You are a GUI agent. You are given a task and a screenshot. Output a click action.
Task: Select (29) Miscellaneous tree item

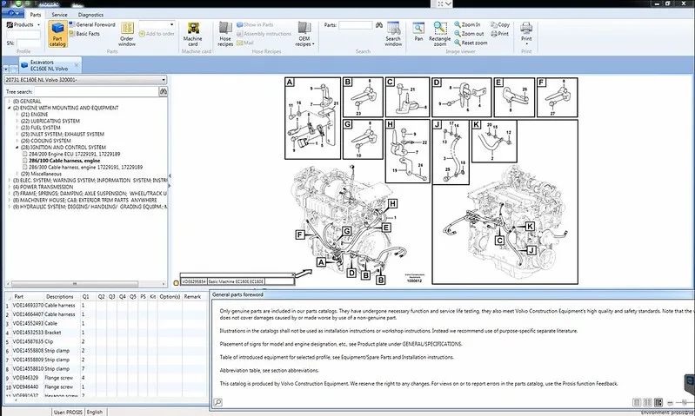[41, 174]
